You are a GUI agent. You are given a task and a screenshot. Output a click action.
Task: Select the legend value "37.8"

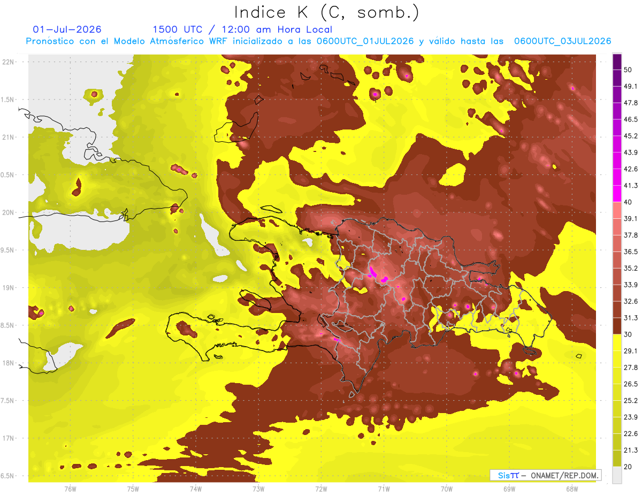tap(631, 235)
